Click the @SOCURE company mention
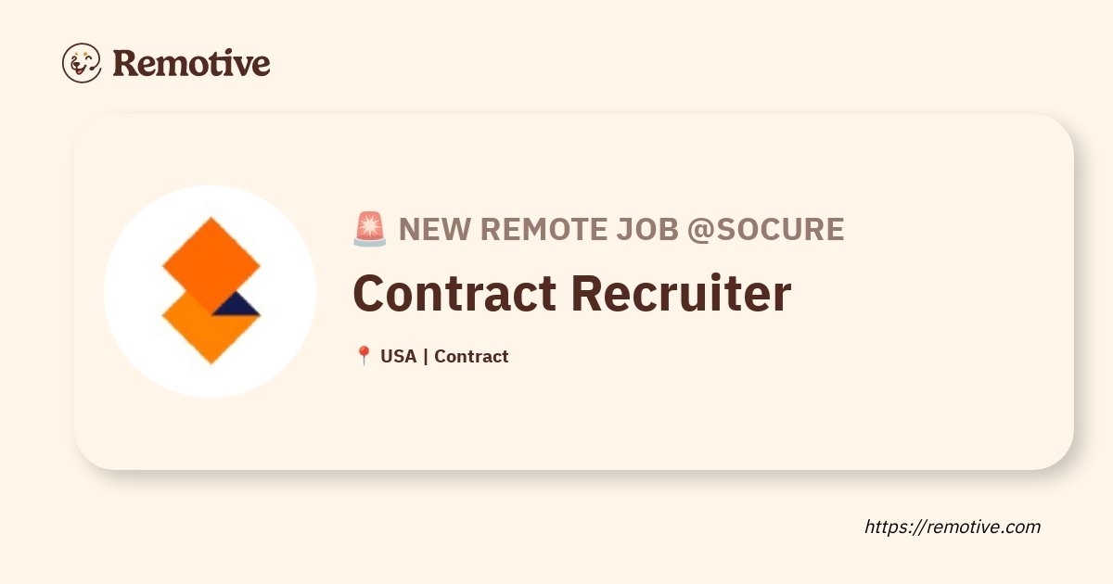This screenshot has width=1113, height=584. [x=765, y=229]
